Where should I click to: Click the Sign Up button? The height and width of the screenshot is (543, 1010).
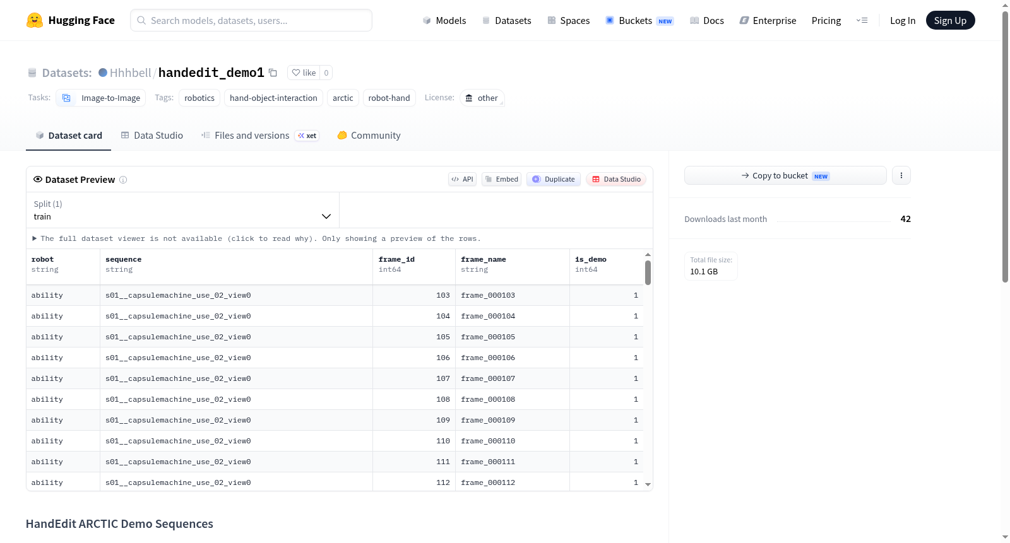[x=950, y=20]
